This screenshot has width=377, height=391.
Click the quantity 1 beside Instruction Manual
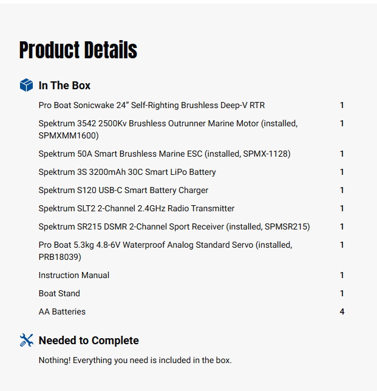click(x=342, y=275)
